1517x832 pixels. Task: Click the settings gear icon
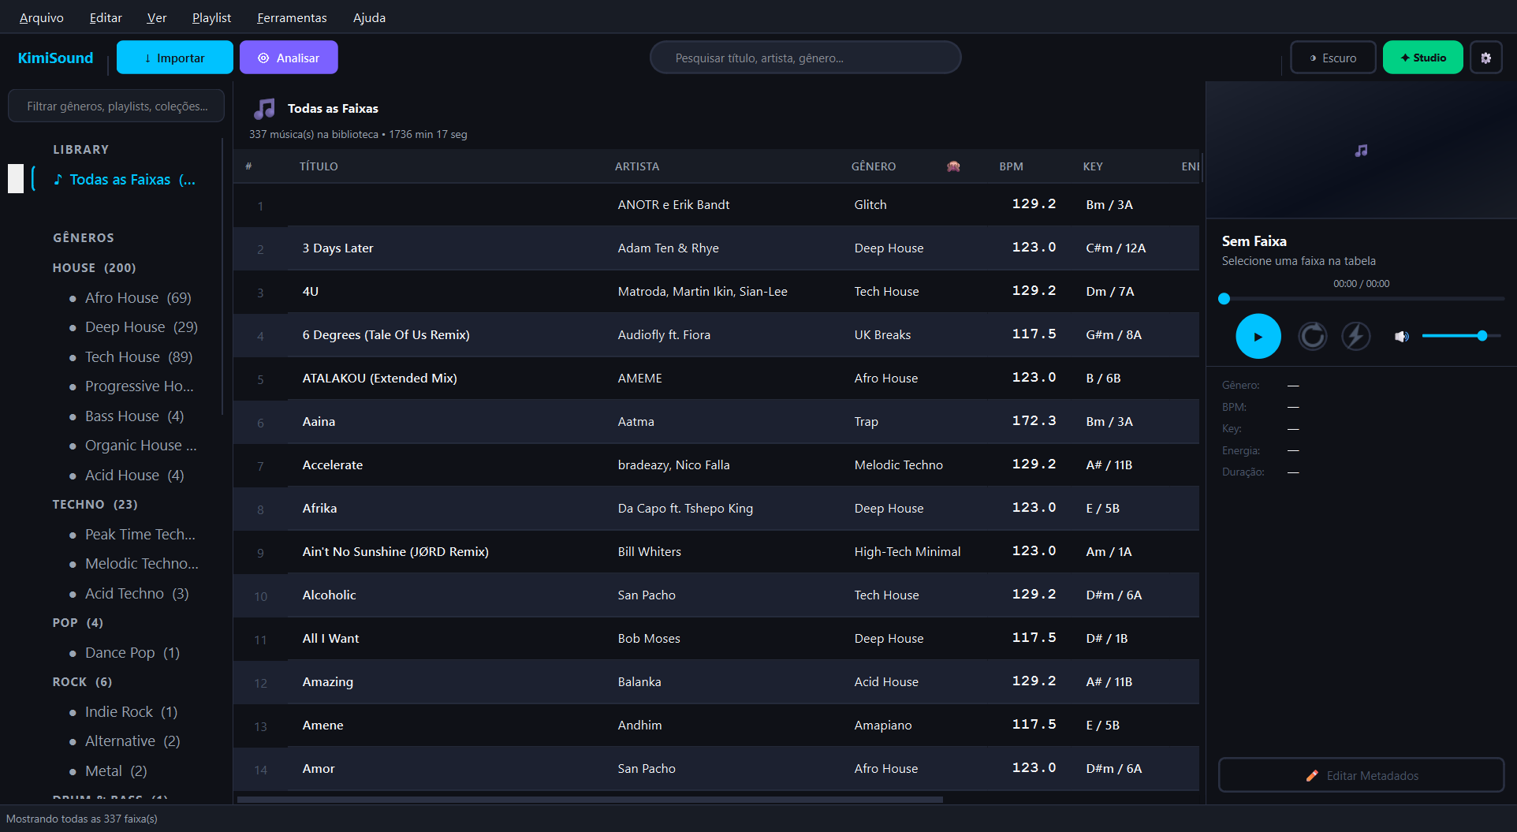click(1485, 58)
